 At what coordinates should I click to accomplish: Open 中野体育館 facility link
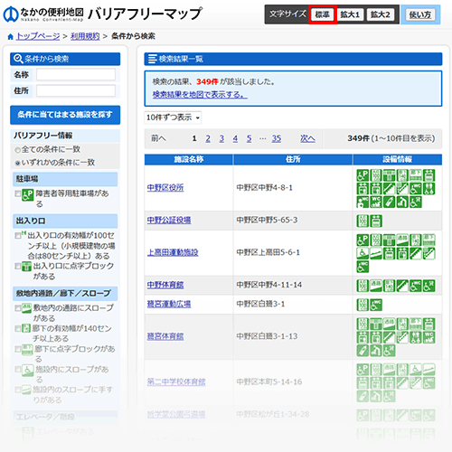coord(165,285)
